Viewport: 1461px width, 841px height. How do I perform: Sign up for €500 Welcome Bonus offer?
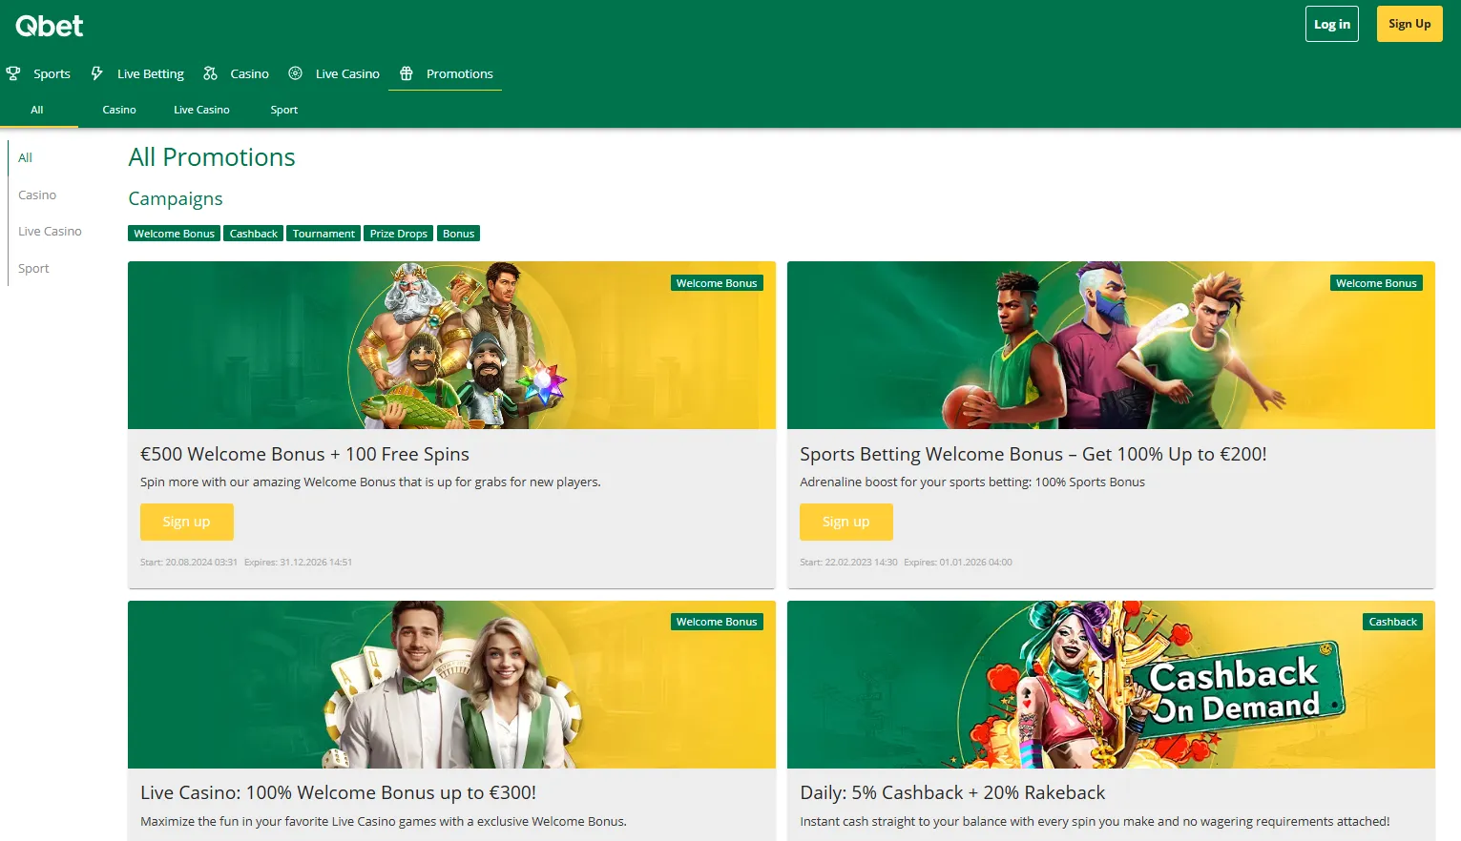(186, 522)
